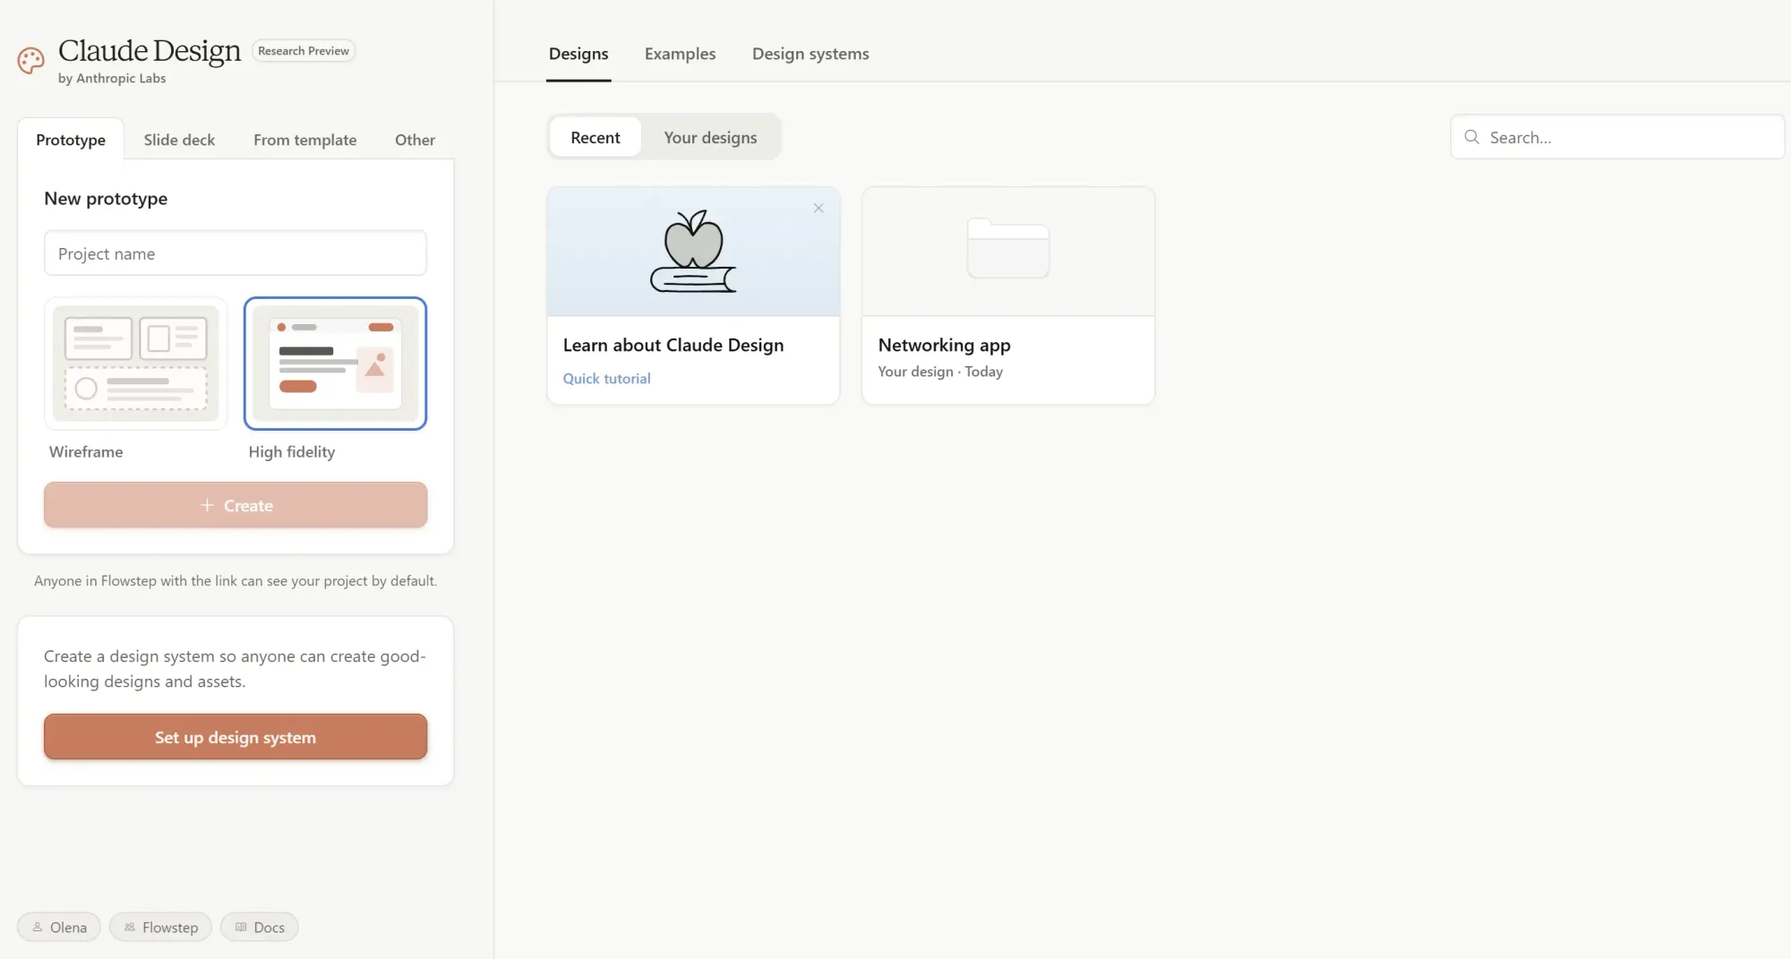Select the High fidelity option
The height and width of the screenshot is (959, 1791).
pyautogui.click(x=335, y=364)
